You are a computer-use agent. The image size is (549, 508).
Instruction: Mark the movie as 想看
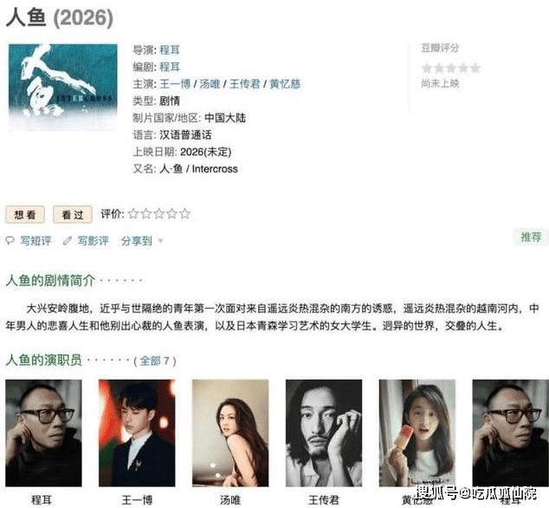tap(25, 214)
